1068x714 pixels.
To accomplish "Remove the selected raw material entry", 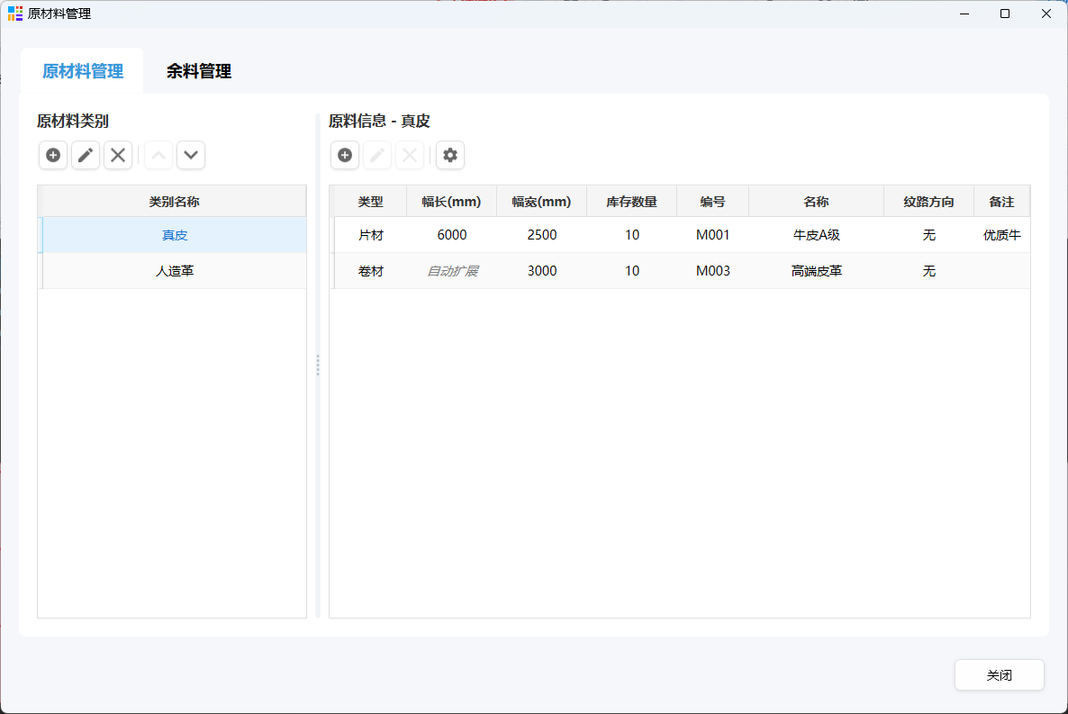I will pyautogui.click(x=410, y=155).
